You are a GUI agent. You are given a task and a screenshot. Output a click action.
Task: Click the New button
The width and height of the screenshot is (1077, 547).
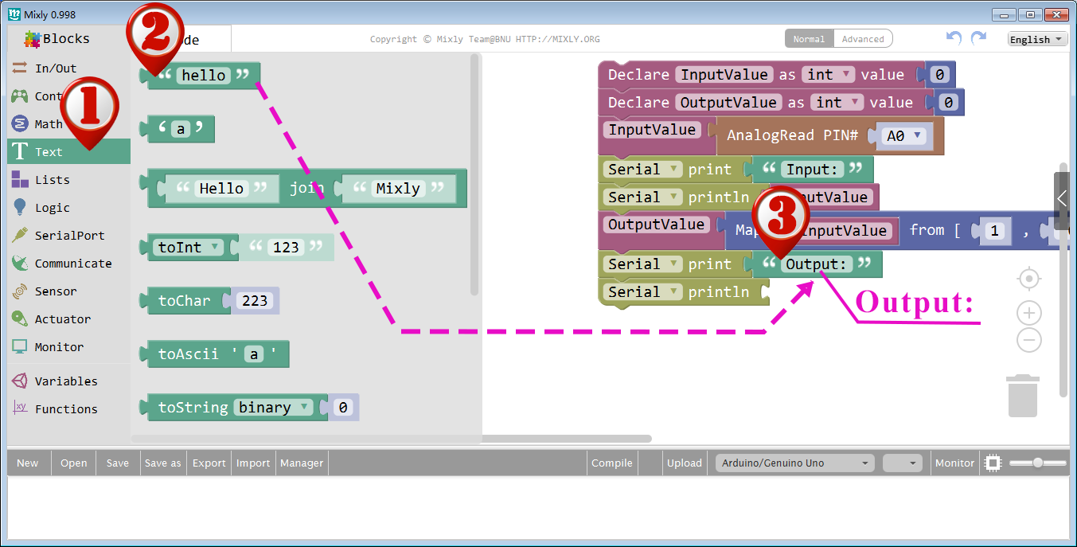[28, 463]
